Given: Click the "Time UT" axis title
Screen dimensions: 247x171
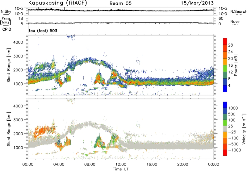Looking at the screenshot, I should (121, 169).
